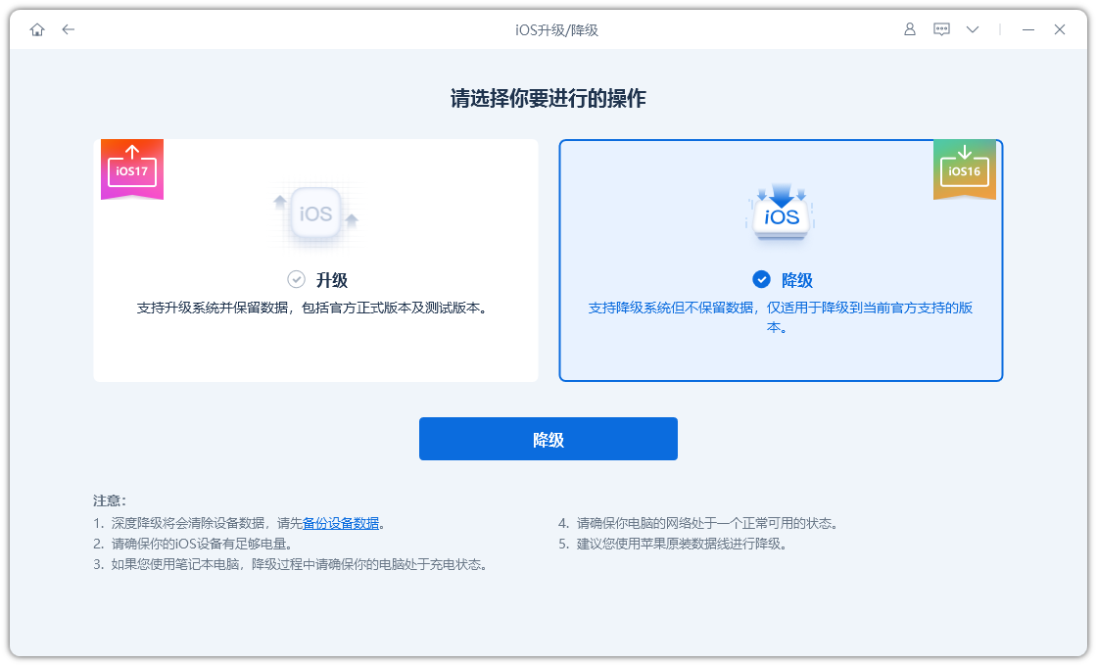Select the 升级 radio circle
Image resolution: width=1097 pixels, height=666 pixels.
(x=296, y=279)
